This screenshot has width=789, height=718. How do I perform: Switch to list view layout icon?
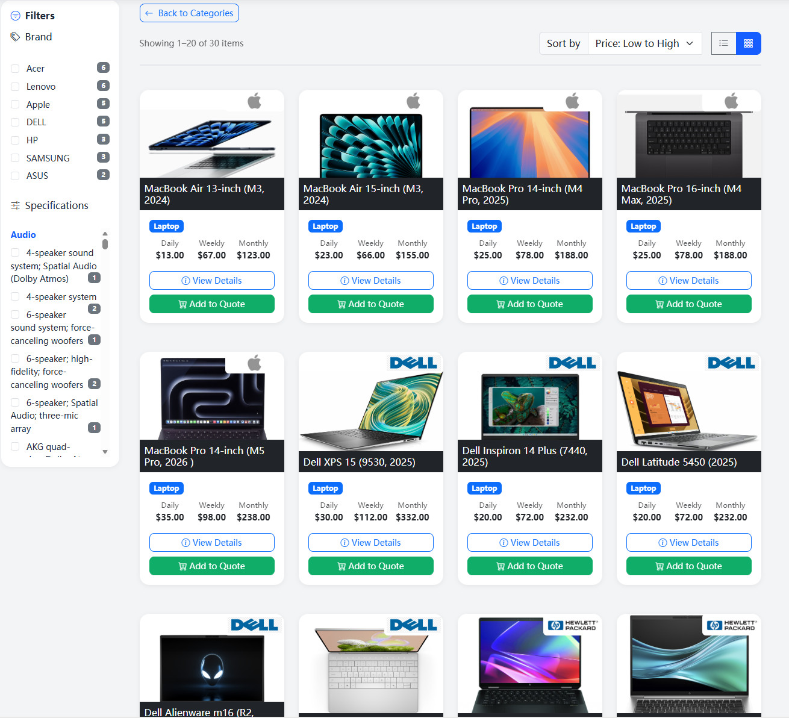[724, 43]
